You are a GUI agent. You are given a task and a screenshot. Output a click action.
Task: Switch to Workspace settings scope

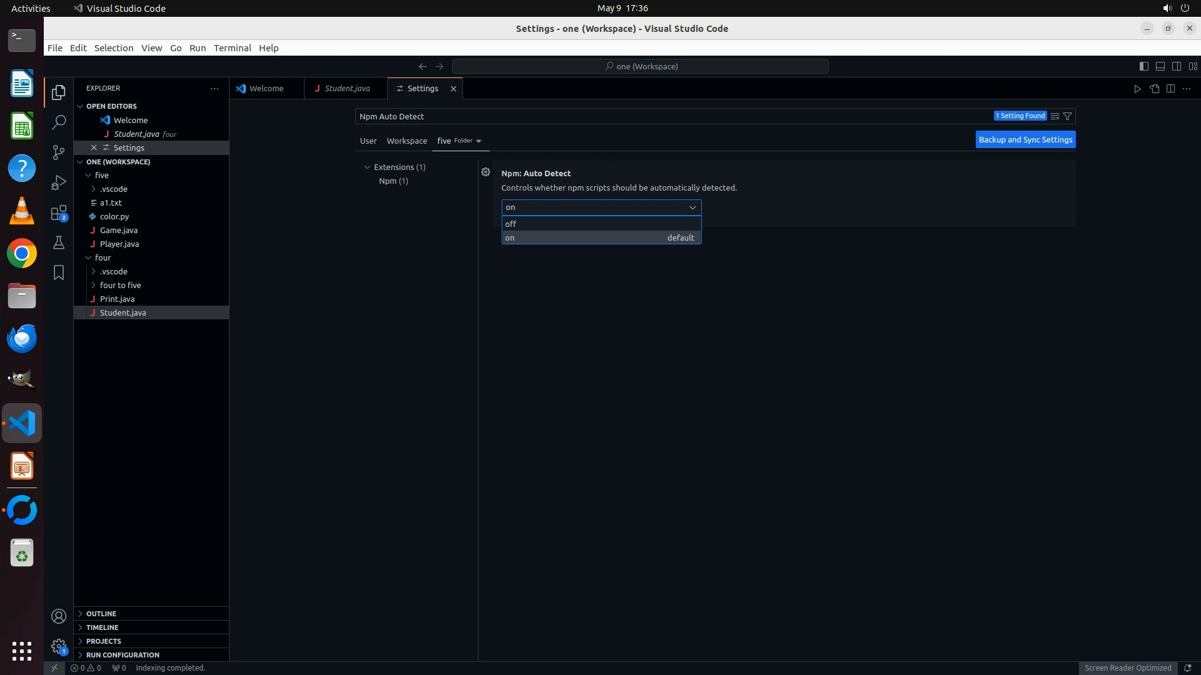[x=407, y=141]
